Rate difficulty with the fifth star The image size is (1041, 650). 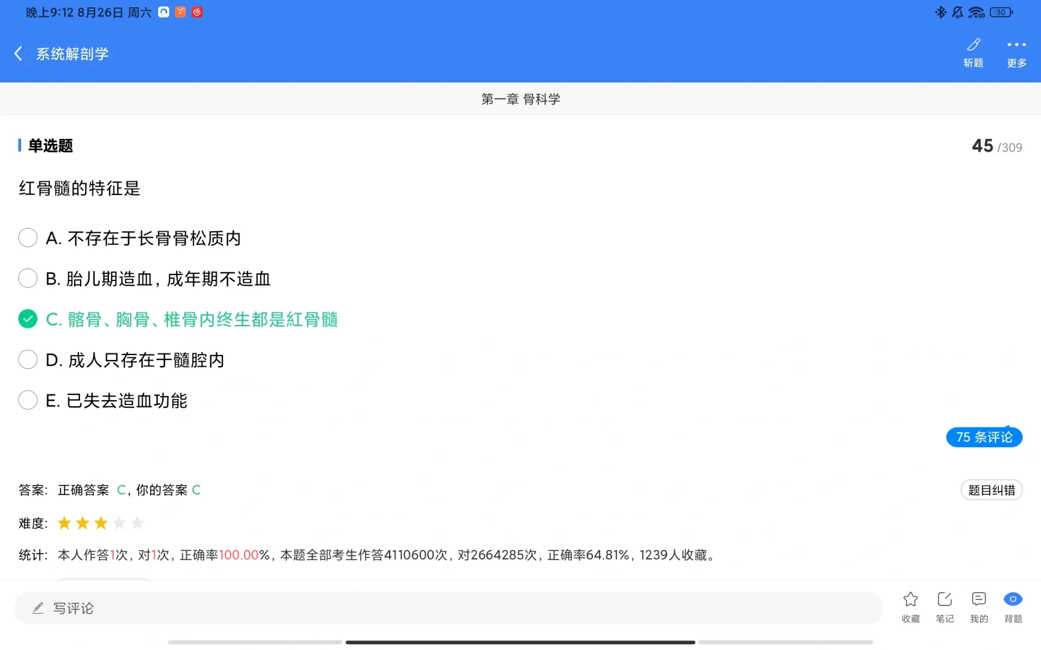click(x=137, y=523)
